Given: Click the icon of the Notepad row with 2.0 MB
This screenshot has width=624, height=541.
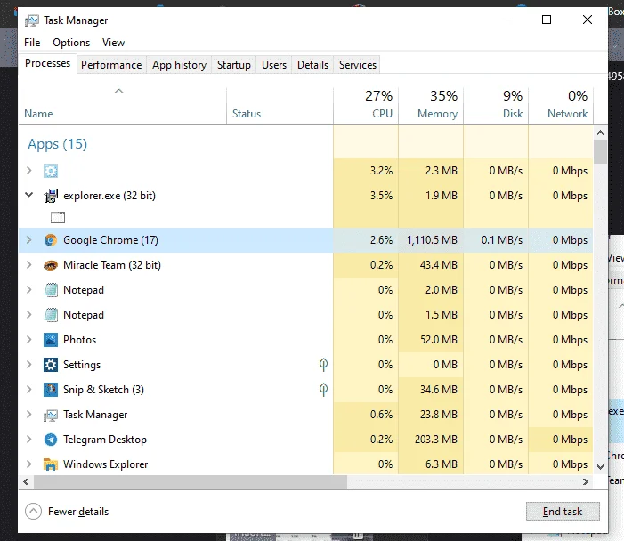Looking at the screenshot, I should [51, 290].
